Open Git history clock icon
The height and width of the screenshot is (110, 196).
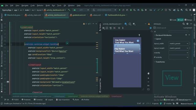click(166, 10)
